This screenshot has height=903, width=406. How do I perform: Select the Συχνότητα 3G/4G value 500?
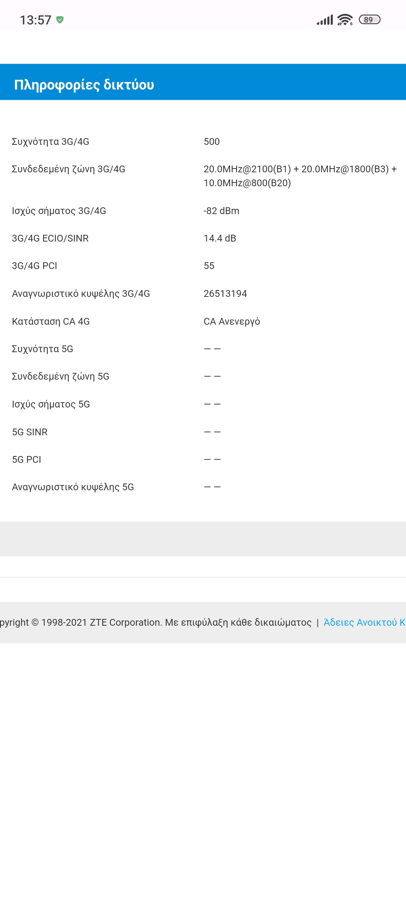[212, 141]
